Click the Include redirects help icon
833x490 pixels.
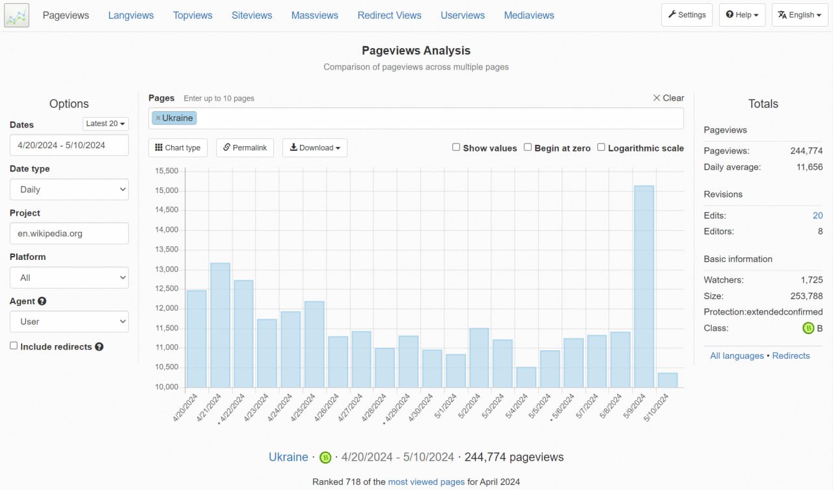99,347
